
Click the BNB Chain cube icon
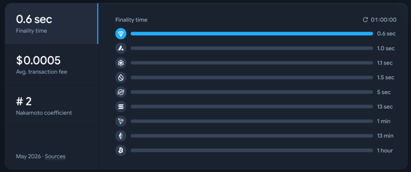[x=121, y=63]
